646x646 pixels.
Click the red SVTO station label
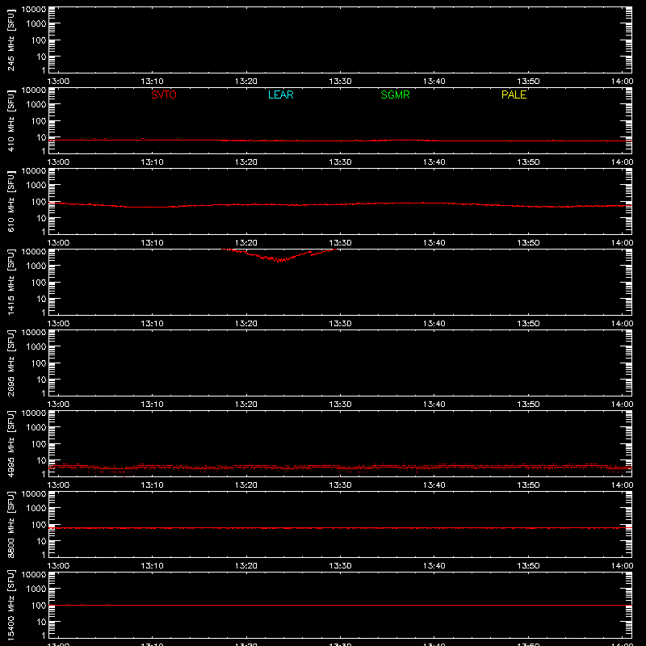click(164, 94)
